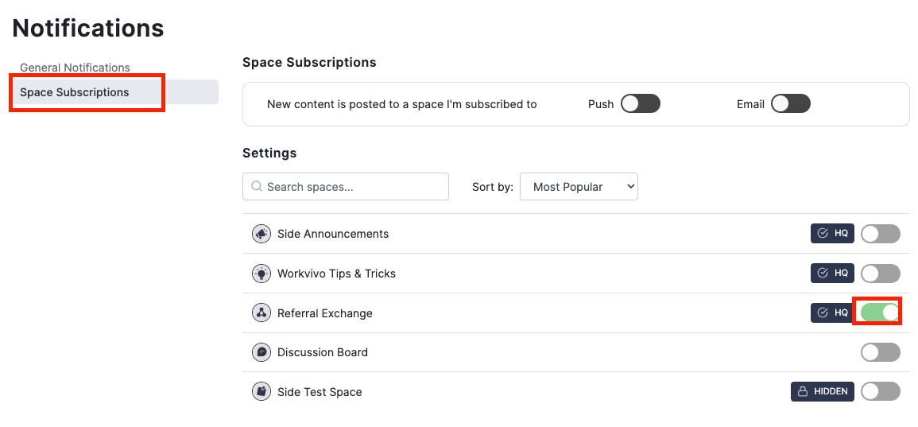The height and width of the screenshot is (427, 918).
Task: Click the Settings section heading
Action: click(x=269, y=153)
